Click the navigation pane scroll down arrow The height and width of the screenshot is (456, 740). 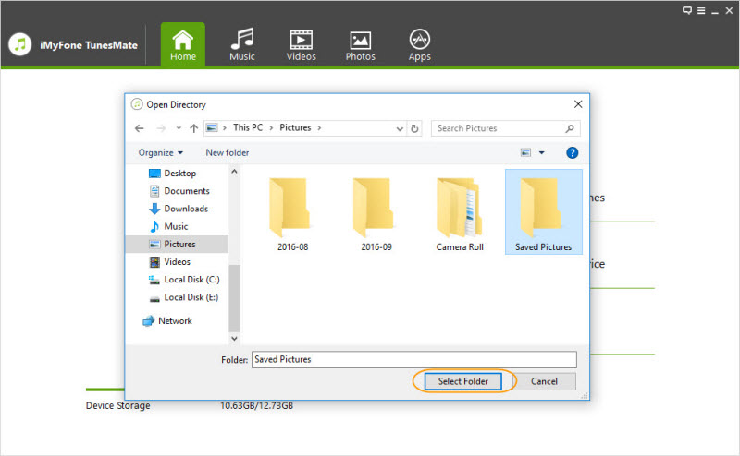[234, 338]
